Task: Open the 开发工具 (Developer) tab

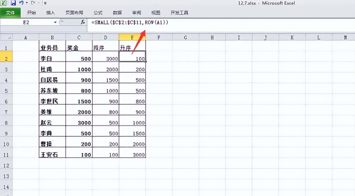Action: (179, 13)
